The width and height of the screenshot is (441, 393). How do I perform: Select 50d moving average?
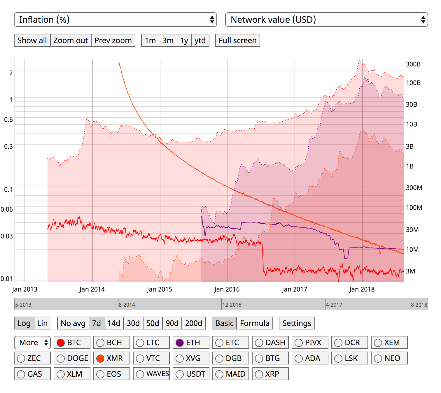(153, 323)
